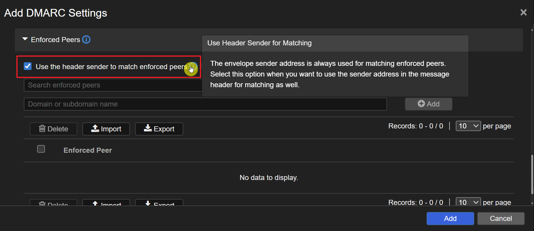Click the trash icon on top Delete button

pyautogui.click(x=42, y=128)
